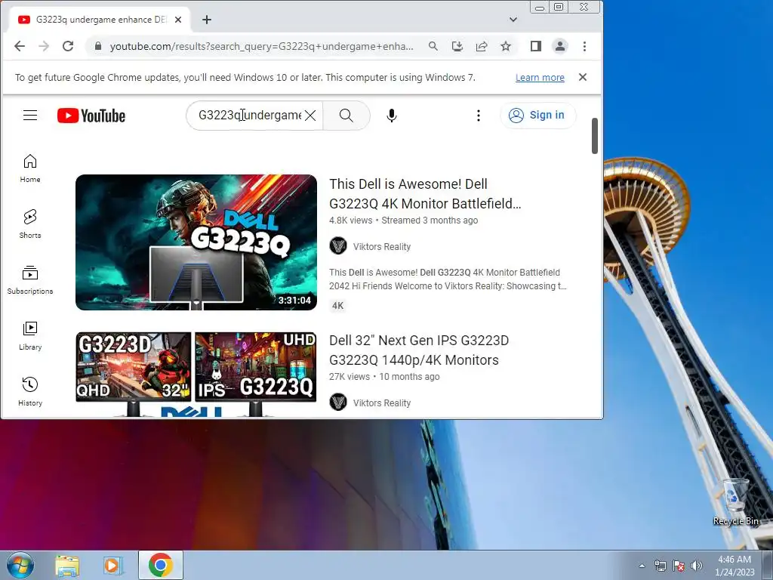Click the YouTube logo
This screenshot has width=773, height=580.
tap(91, 116)
